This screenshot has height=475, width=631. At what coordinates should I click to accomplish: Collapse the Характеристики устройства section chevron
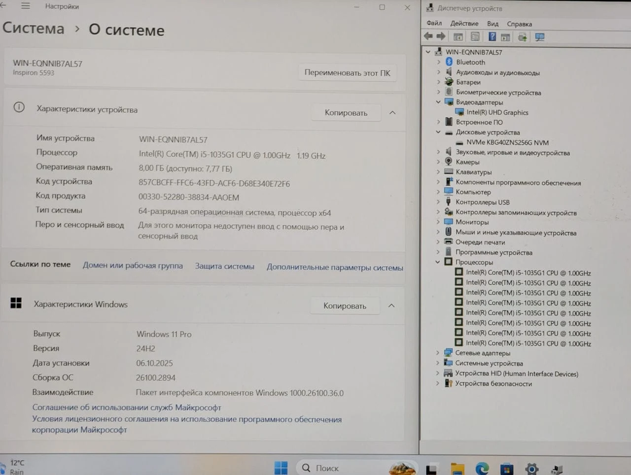pyautogui.click(x=392, y=113)
